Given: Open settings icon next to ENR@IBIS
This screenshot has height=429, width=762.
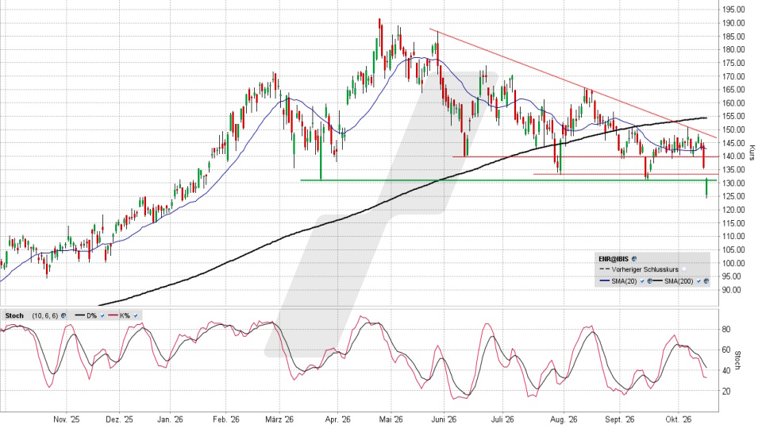Looking at the screenshot, I should [x=634, y=259].
